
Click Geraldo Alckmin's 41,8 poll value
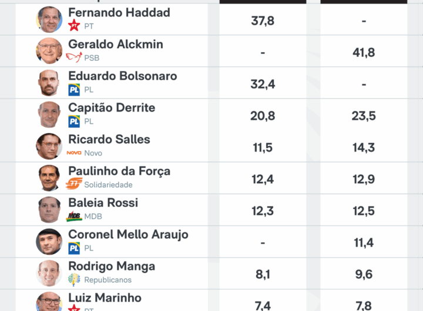pos(364,53)
